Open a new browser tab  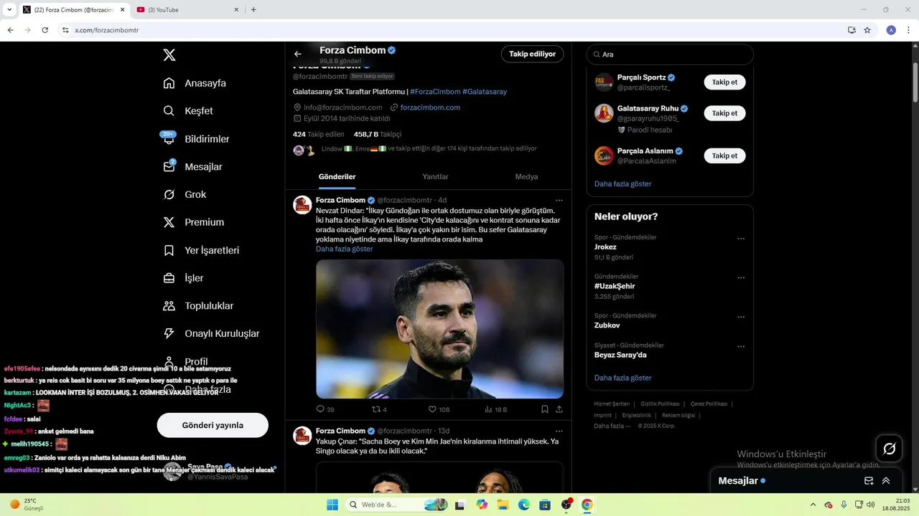(x=253, y=10)
